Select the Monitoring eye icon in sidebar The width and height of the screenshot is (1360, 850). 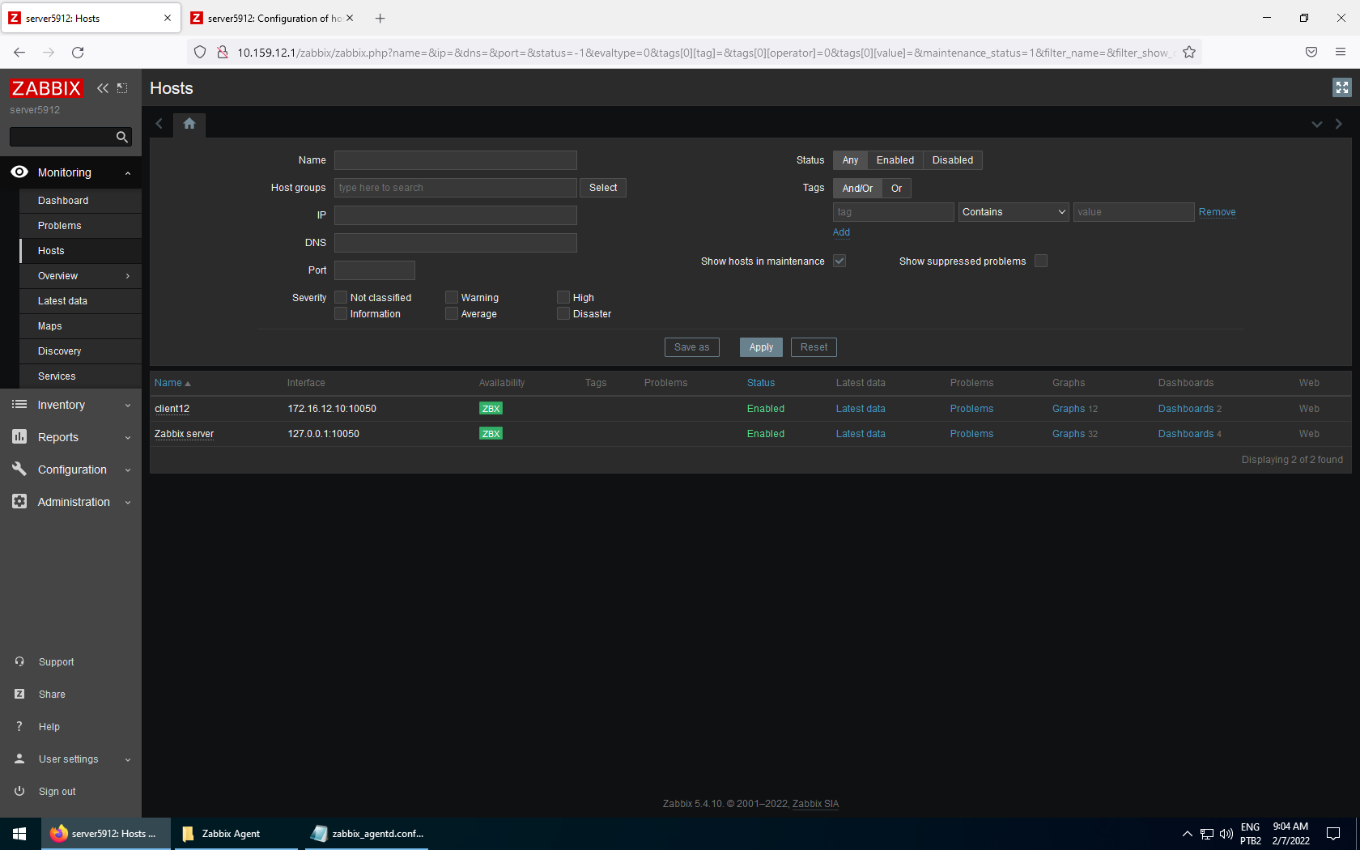pos(19,172)
